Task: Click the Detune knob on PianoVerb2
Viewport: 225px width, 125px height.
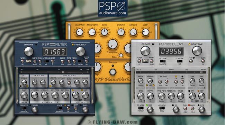Action: coord(121,32)
